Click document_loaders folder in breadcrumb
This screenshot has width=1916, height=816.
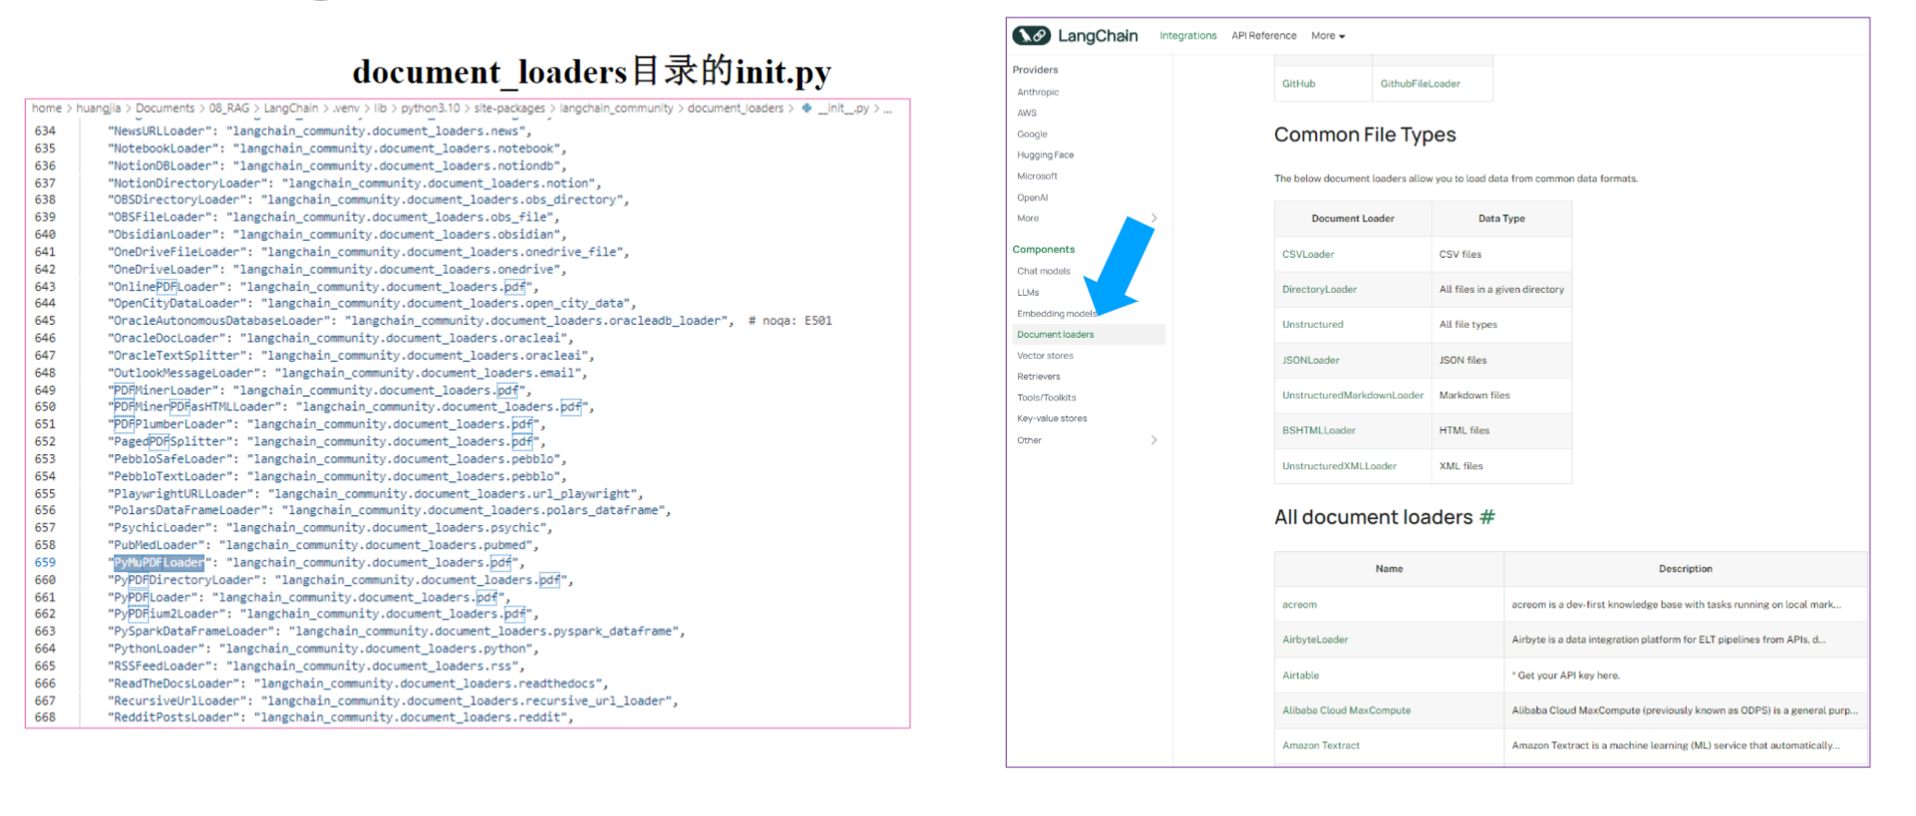(735, 108)
